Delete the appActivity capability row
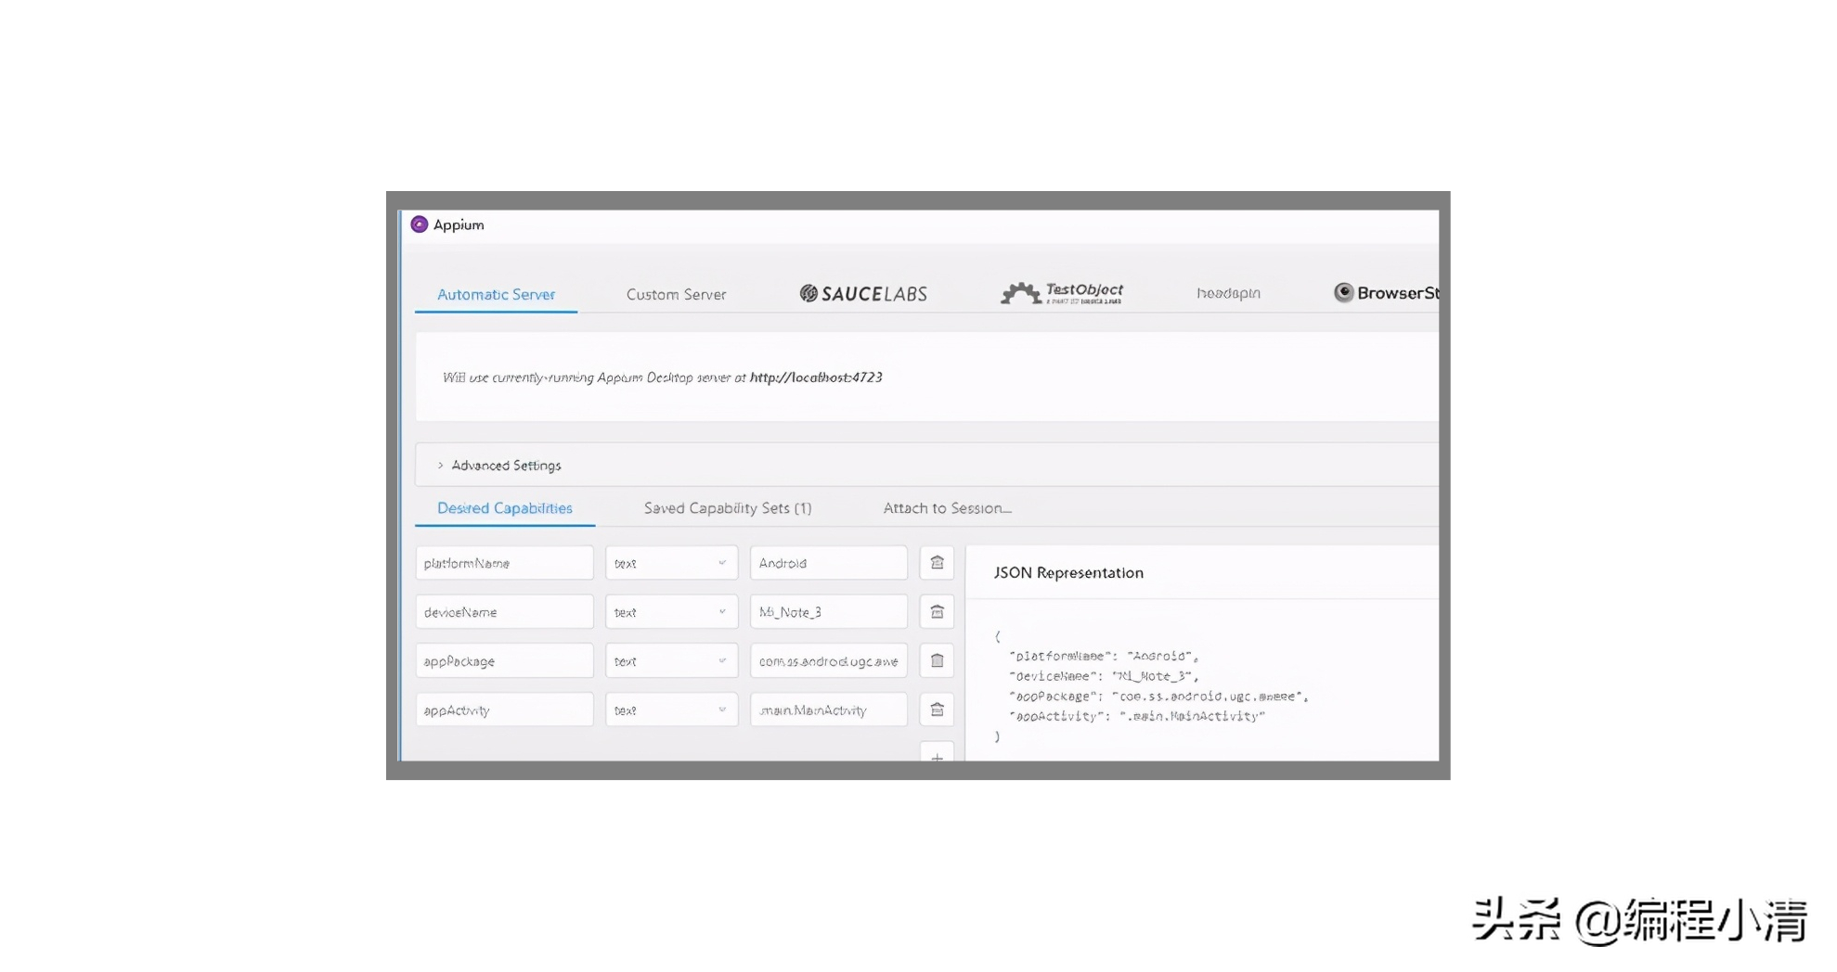Screen dimensions: 1837x972 click(937, 710)
